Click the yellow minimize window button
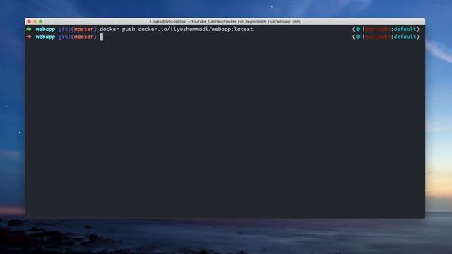The width and height of the screenshot is (452, 254). (35, 21)
